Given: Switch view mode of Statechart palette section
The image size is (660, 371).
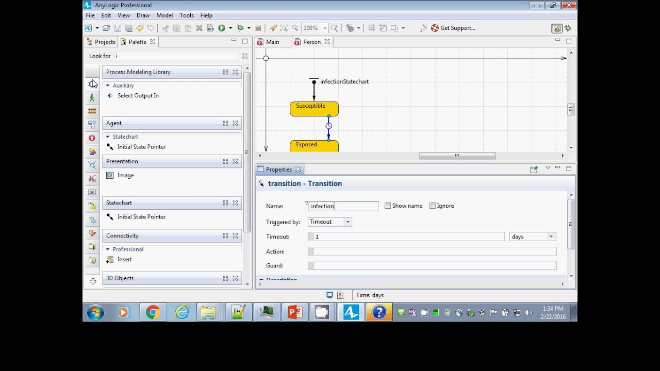Looking at the screenshot, I should pos(225,203).
